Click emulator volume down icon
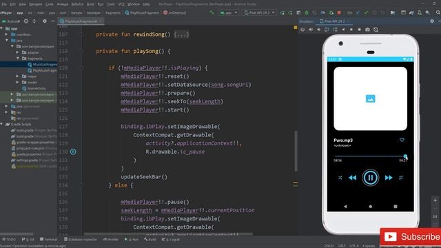 (x=318, y=30)
